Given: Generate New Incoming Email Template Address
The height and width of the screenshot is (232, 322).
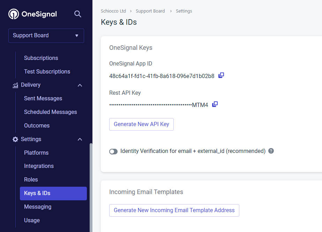Looking at the screenshot, I should pyautogui.click(x=174, y=210).
